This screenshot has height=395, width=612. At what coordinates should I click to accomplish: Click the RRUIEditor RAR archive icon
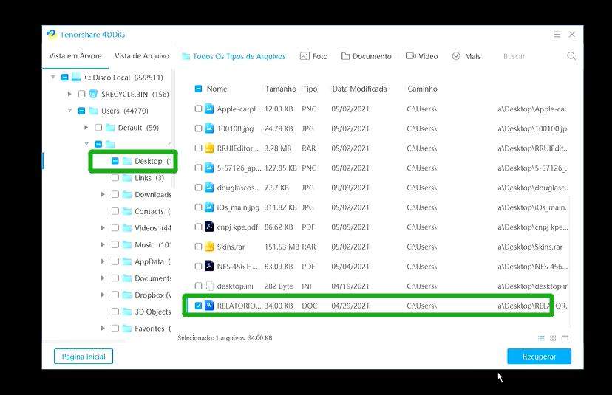click(x=209, y=148)
